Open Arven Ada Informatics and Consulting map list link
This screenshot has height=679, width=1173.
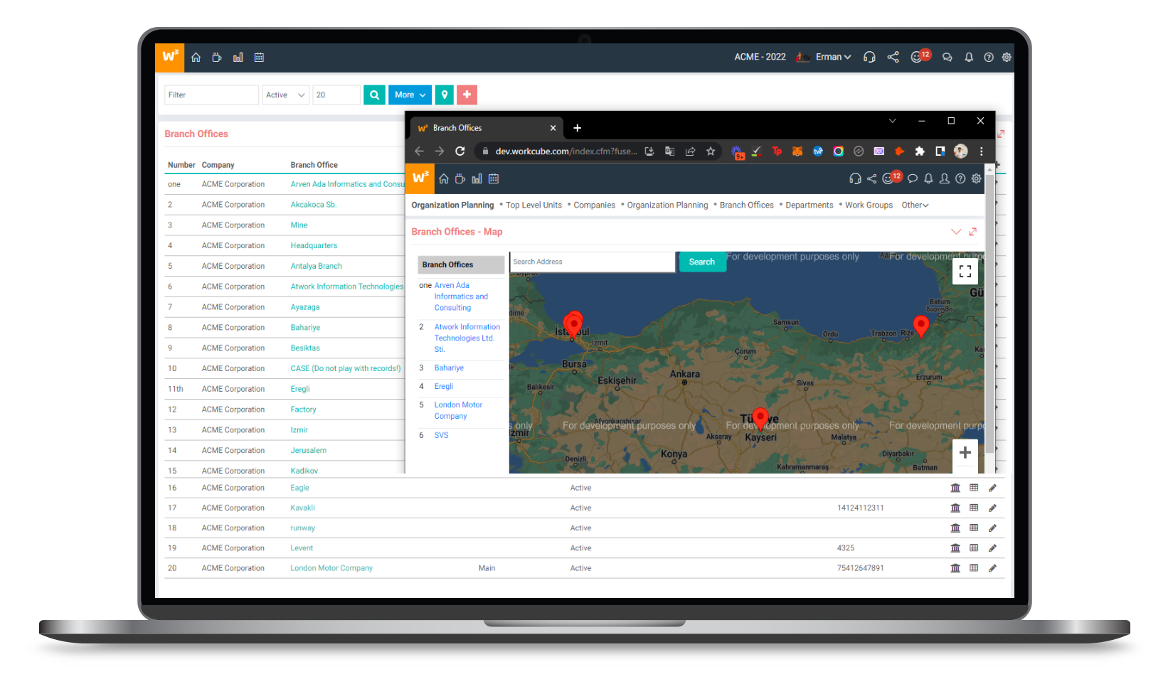461,296
